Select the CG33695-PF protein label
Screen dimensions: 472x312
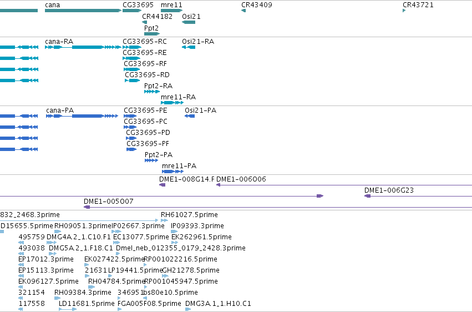(148, 144)
